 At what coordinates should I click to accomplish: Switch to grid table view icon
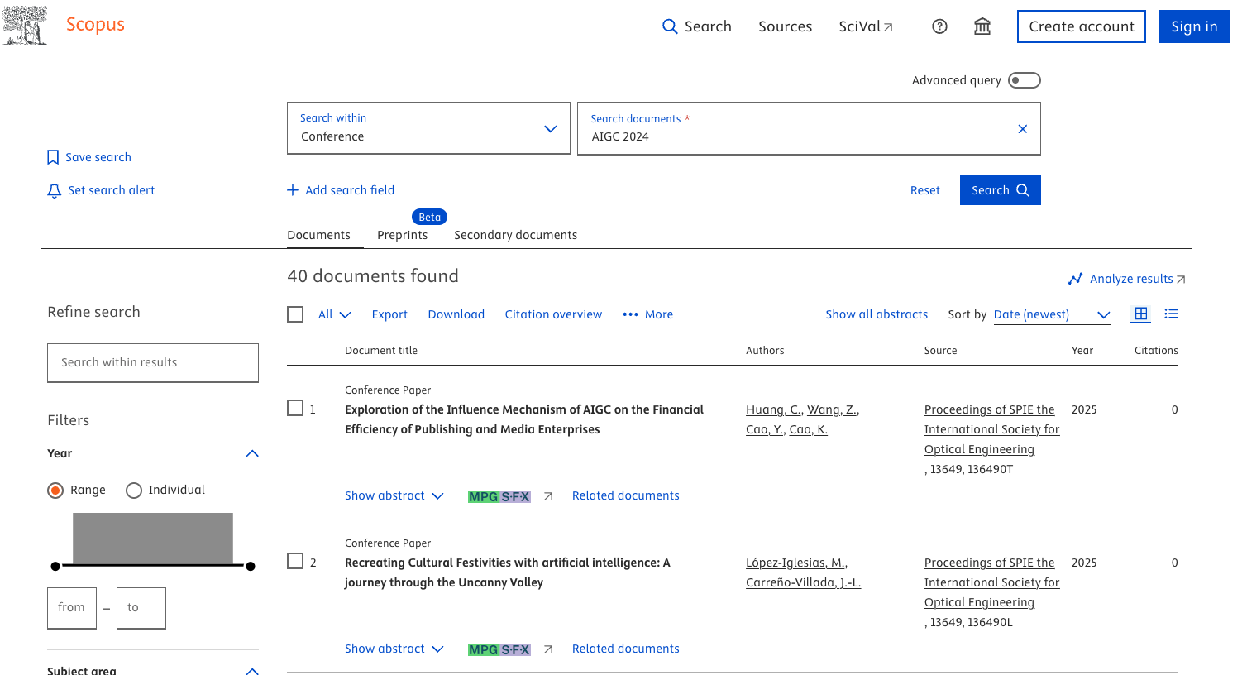click(x=1140, y=314)
